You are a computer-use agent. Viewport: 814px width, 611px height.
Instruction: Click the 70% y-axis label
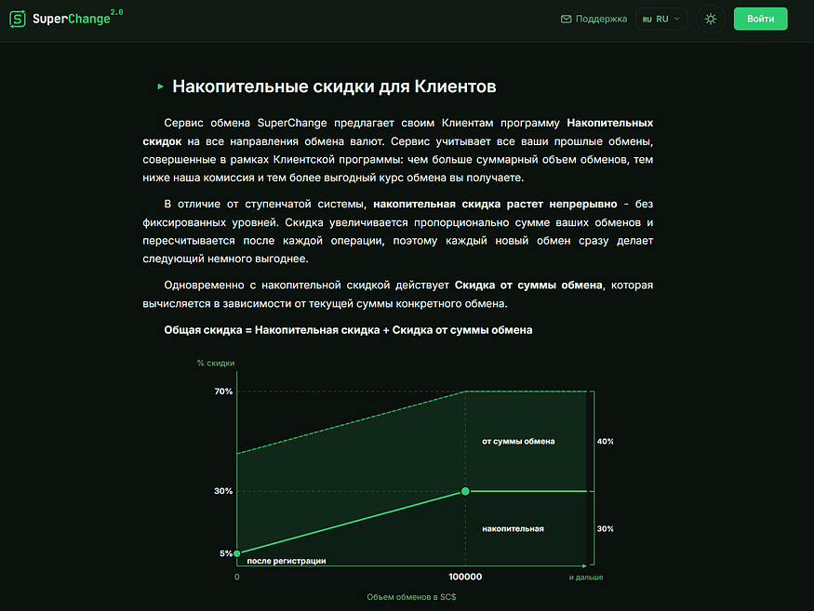click(x=223, y=392)
